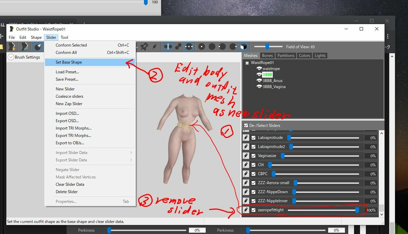Viewport: 408px width, 234px height.
Task: Click the pencil edit icon for Clit
Action: 246,165
